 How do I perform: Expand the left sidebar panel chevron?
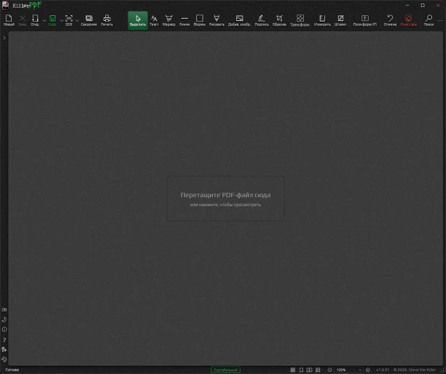click(x=4, y=38)
